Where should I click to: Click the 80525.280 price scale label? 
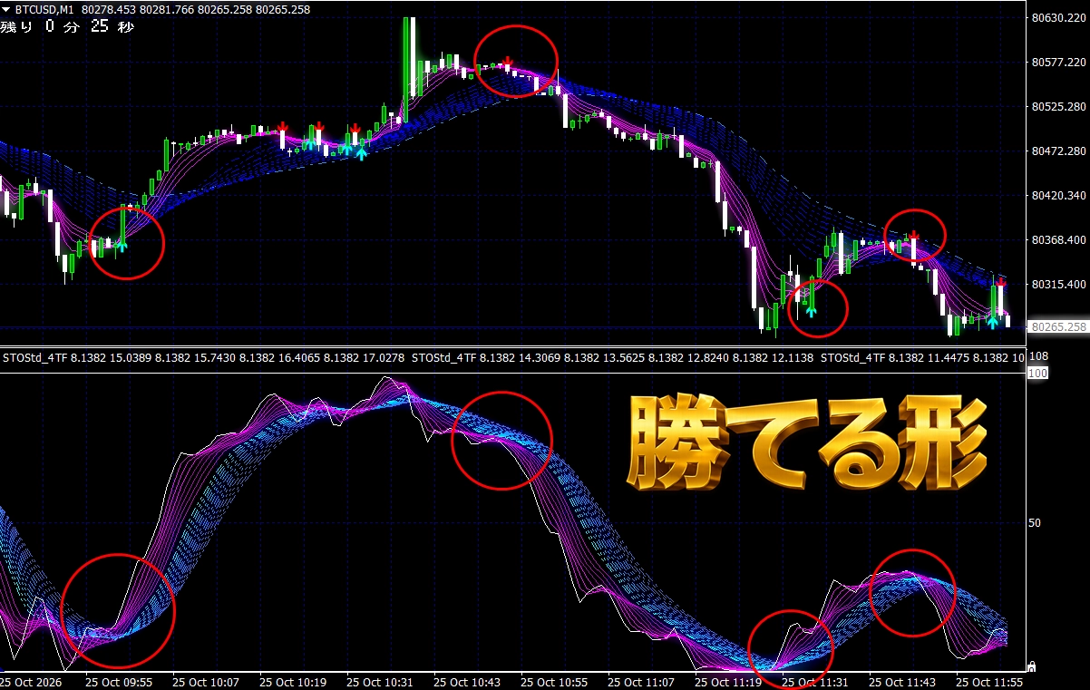tap(1059, 107)
